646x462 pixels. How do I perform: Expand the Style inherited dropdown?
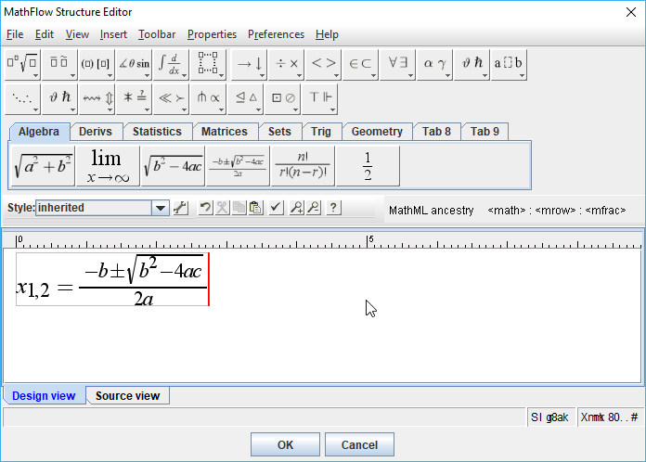click(161, 208)
